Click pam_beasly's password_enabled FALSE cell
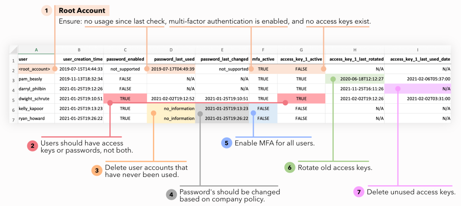Screen dimensions: 461x206 (x=125, y=79)
